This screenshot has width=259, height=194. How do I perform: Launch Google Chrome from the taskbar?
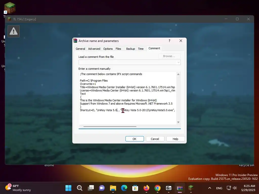tap(157, 188)
